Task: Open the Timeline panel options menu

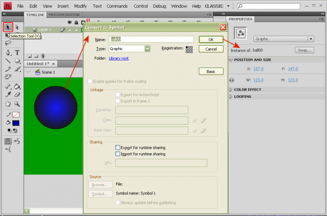Action: 209,15
